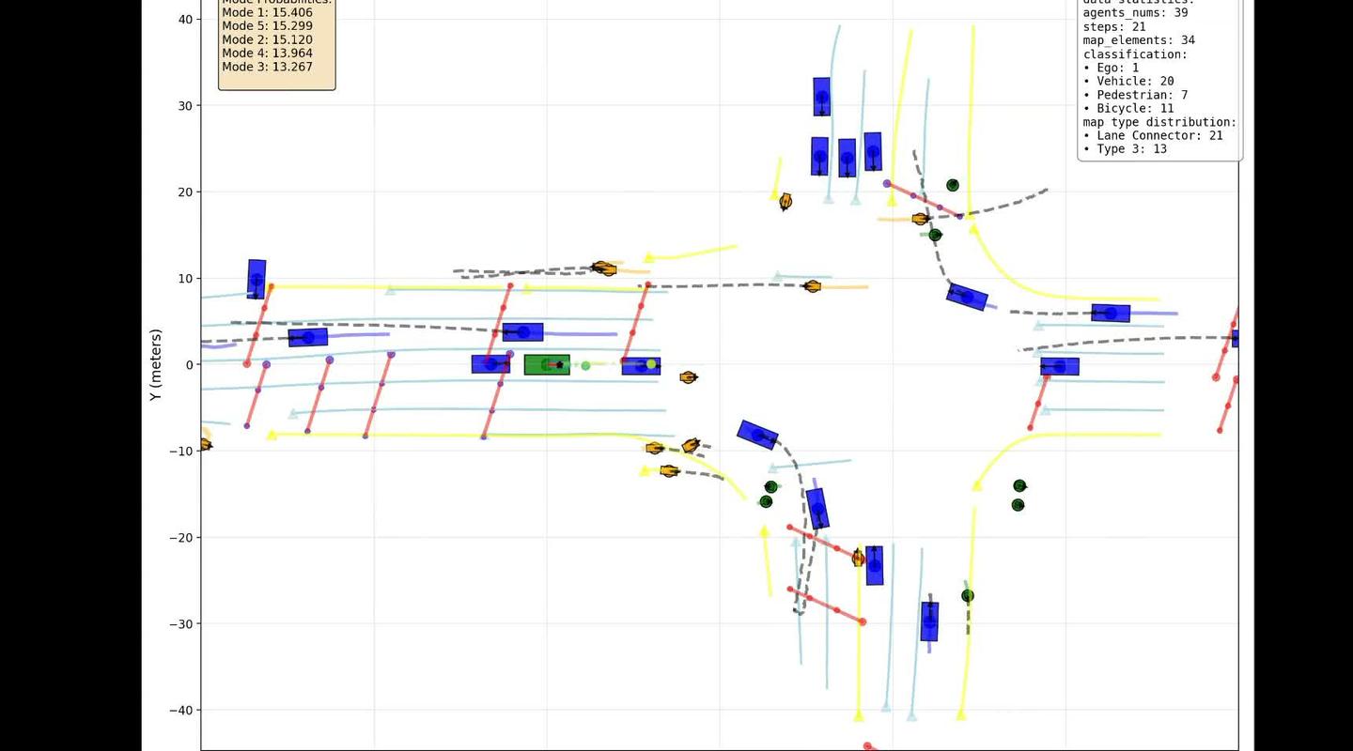The image size is (1353, 751).
Task: Click the 'map type distribution:' heading
Action: [x=1159, y=122]
